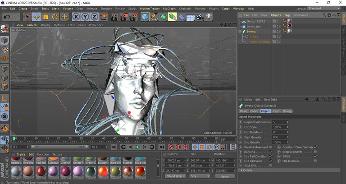Open the Floor environment icon

(191, 17)
